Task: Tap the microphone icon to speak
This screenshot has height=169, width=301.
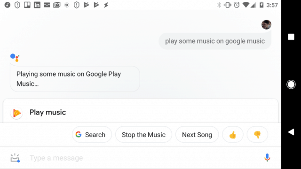Action: tap(267, 158)
